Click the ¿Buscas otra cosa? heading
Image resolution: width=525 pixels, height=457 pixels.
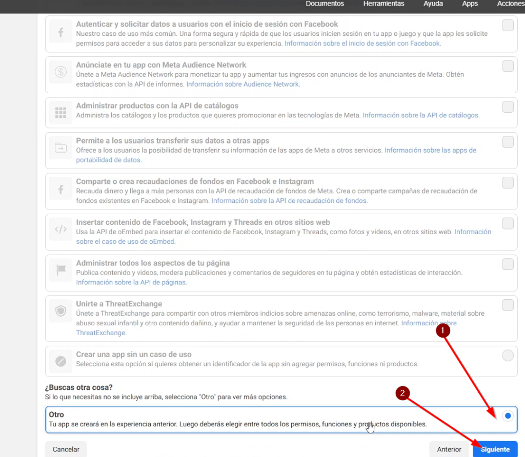point(78,387)
